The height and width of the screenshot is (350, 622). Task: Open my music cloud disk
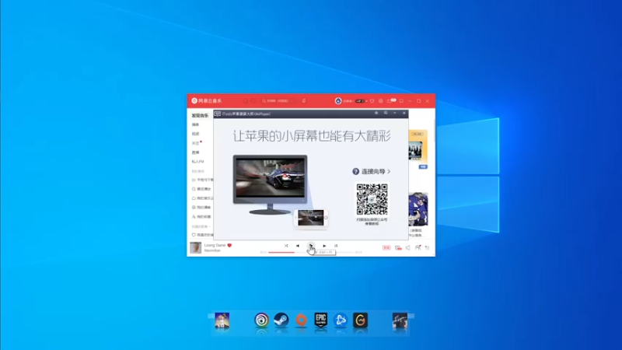pyautogui.click(x=202, y=198)
